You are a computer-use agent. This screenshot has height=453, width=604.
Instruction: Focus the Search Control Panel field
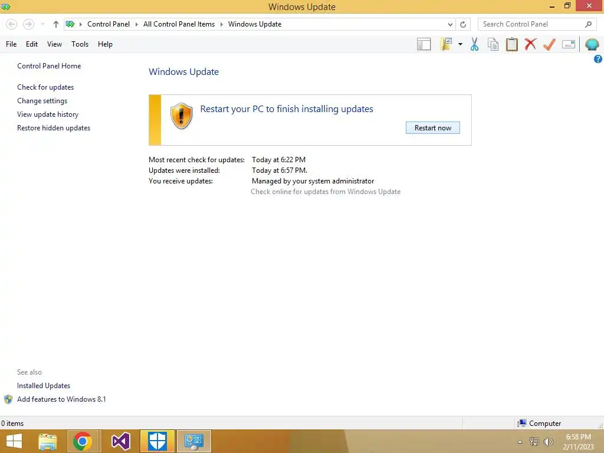[x=537, y=24]
